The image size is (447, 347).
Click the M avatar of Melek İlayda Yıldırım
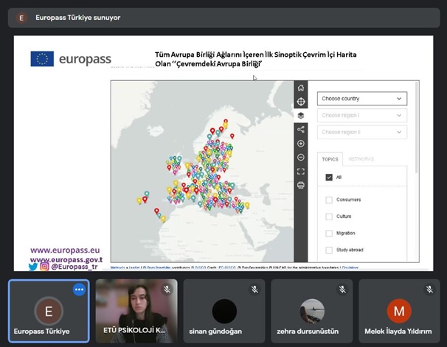point(399,311)
